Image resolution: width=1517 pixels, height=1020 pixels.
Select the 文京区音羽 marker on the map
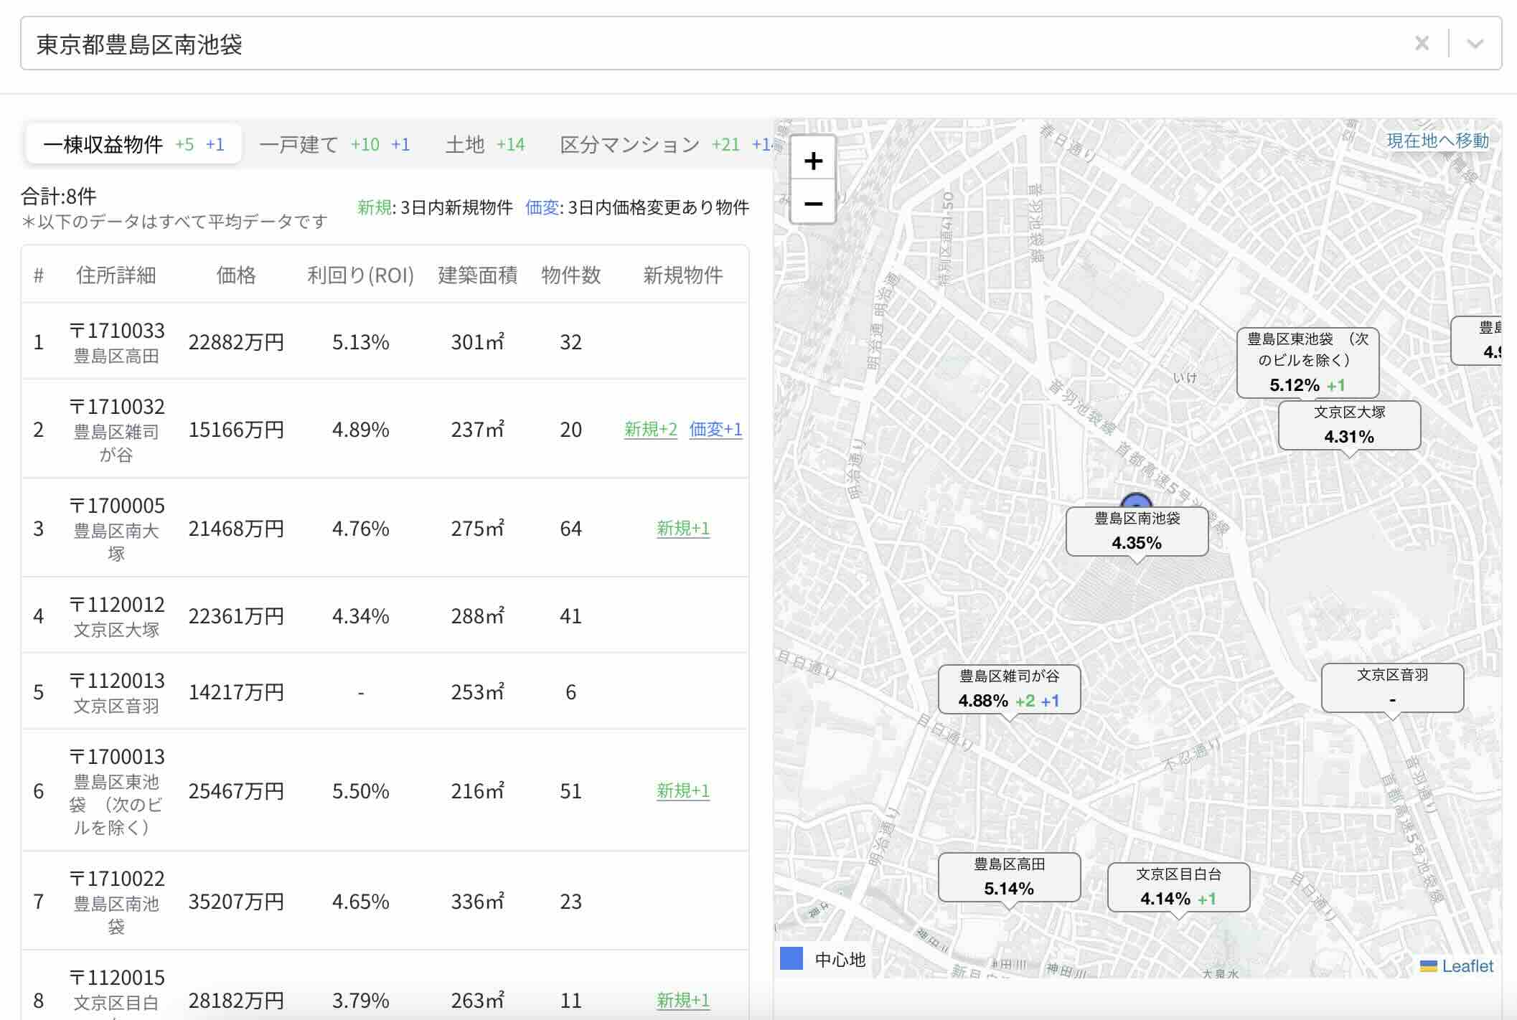click(x=1392, y=687)
